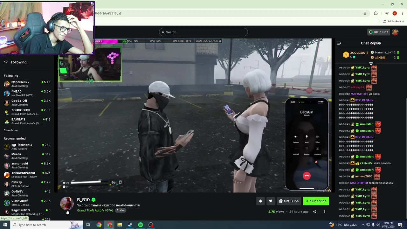Click the 'mala senario' chat message

click(382, 163)
